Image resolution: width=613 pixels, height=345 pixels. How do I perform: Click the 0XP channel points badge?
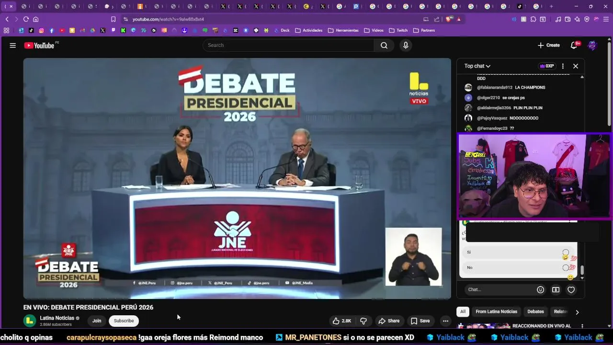[x=546, y=66]
